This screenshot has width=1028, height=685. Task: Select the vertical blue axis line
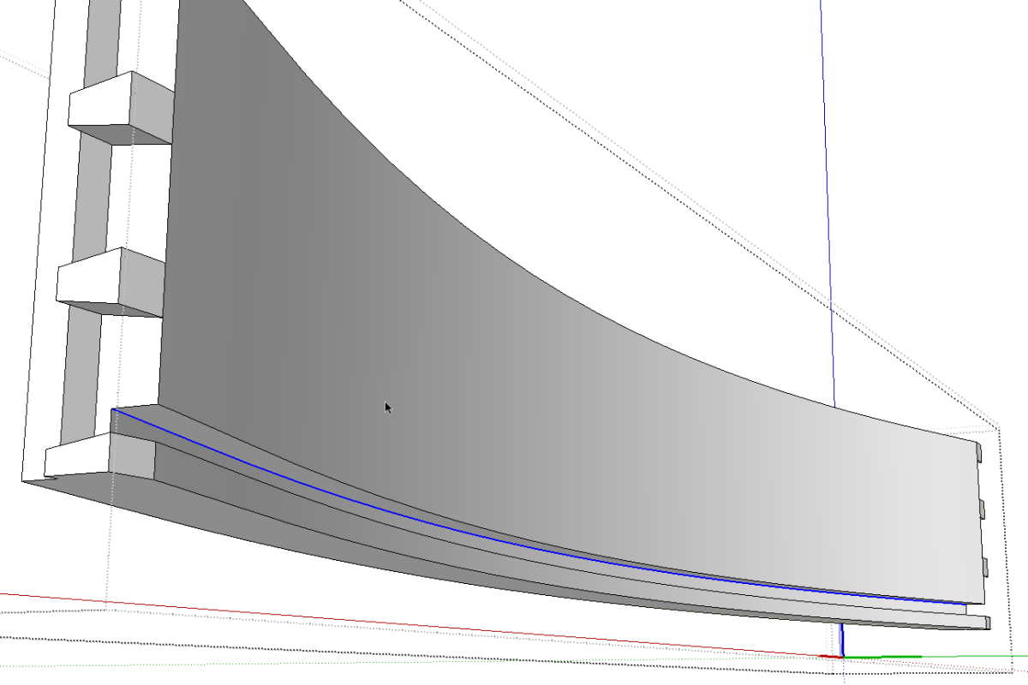click(827, 171)
